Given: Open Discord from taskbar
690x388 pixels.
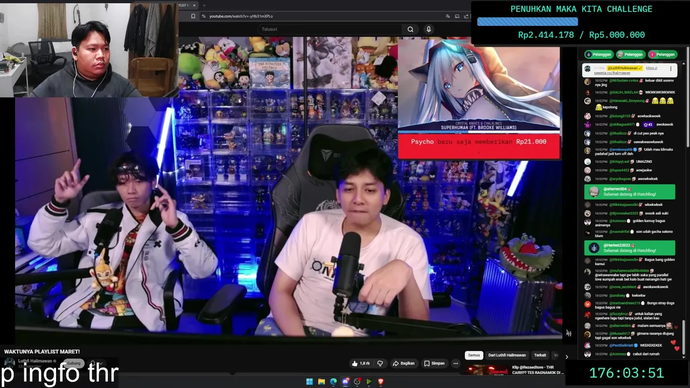Looking at the screenshot, I should [x=345, y=382].
